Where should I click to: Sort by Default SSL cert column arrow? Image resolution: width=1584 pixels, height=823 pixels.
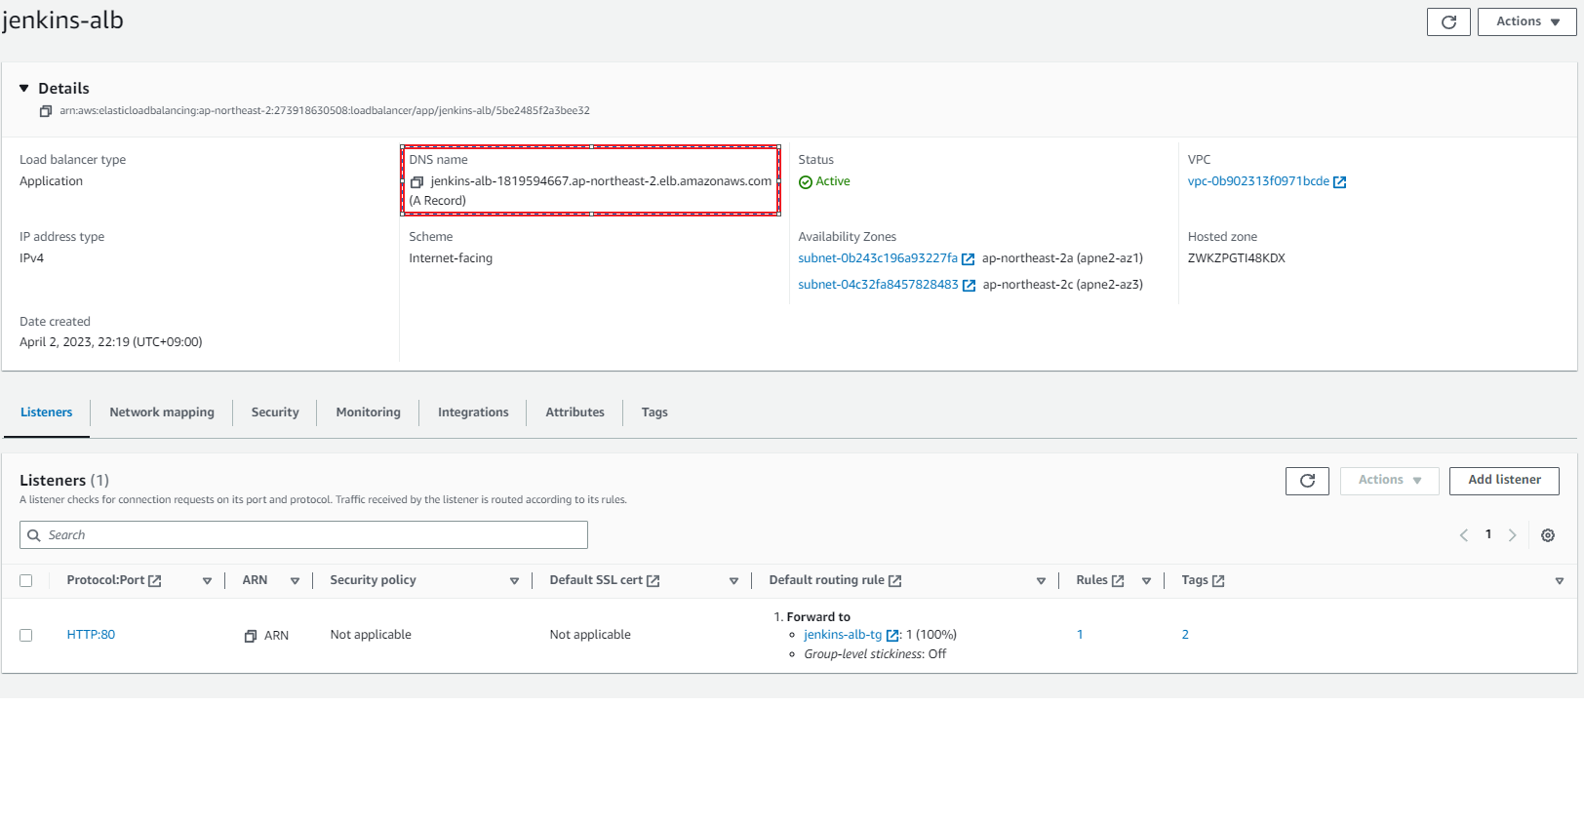tap(733, 581)
